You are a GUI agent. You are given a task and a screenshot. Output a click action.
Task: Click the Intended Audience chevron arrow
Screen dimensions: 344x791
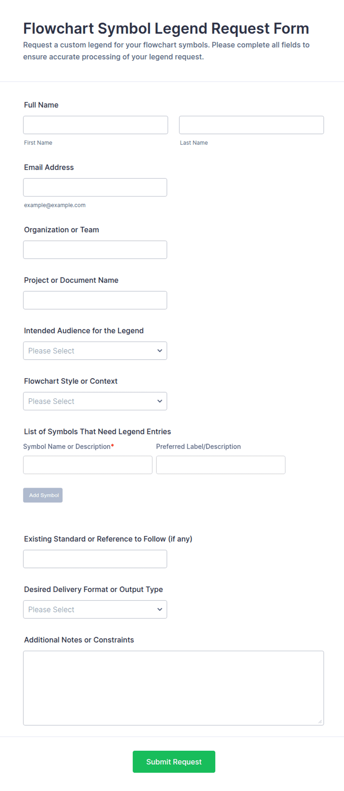(160, 351)
